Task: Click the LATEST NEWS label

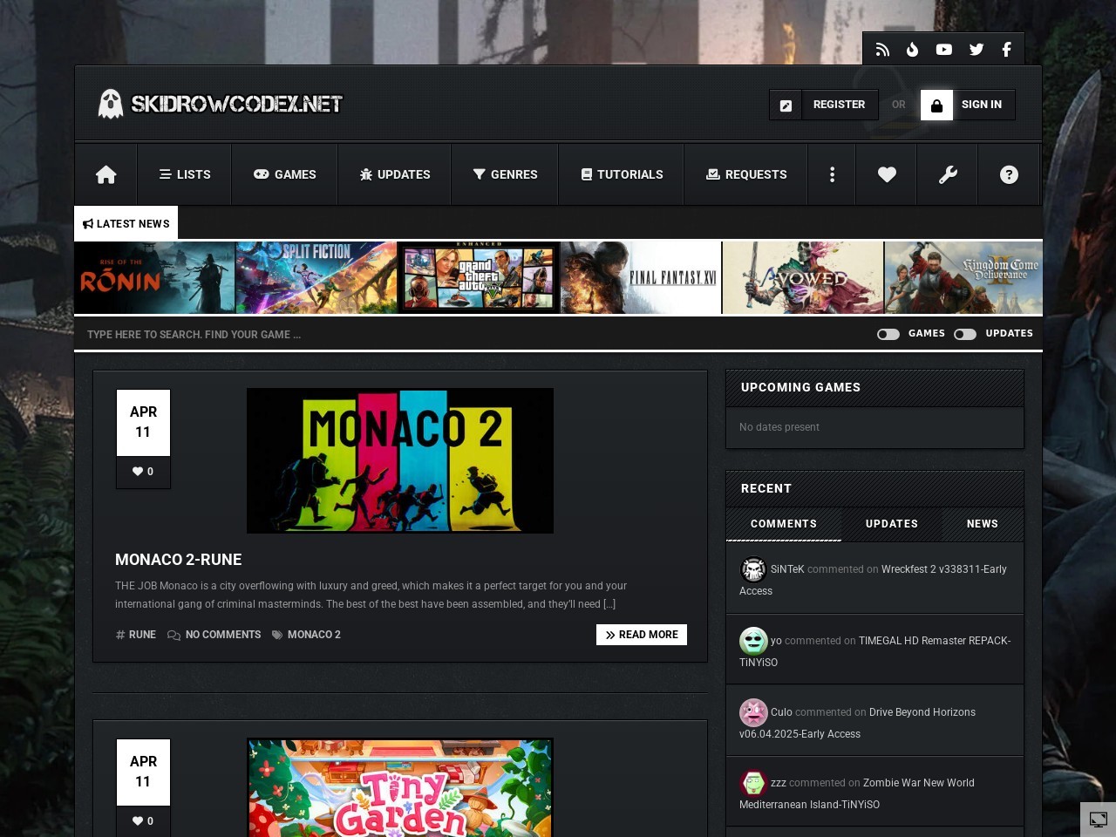Action: (x=126, y=223)
